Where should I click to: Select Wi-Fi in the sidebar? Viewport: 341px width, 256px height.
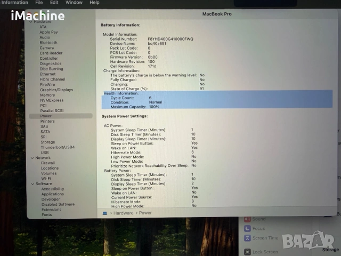tap(46, 179)
